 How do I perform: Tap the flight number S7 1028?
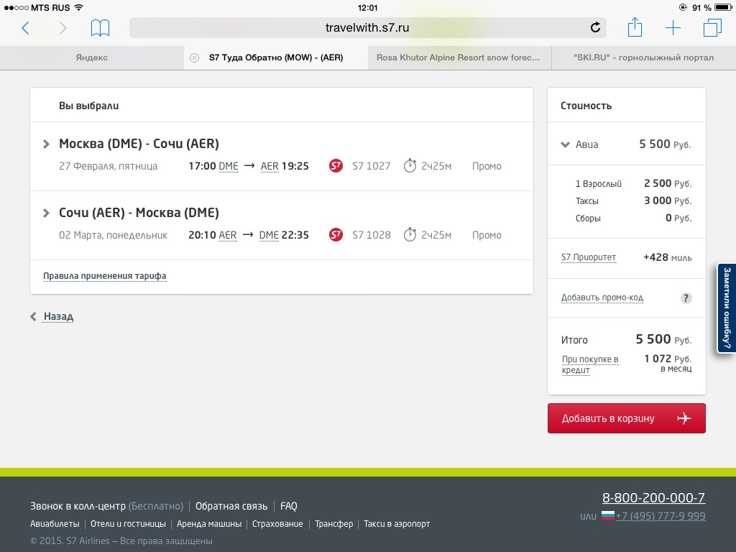372,235
